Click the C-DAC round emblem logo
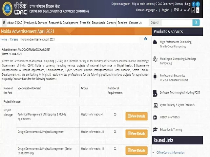The width and height of the screenshot is (210, 157). click(x=7, y=9)
